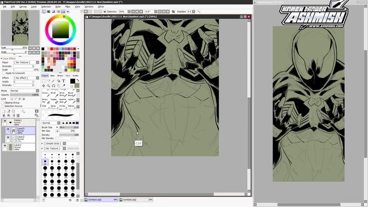
Task: Select the Brush tool preset
Action: click(x=53, y=94)
